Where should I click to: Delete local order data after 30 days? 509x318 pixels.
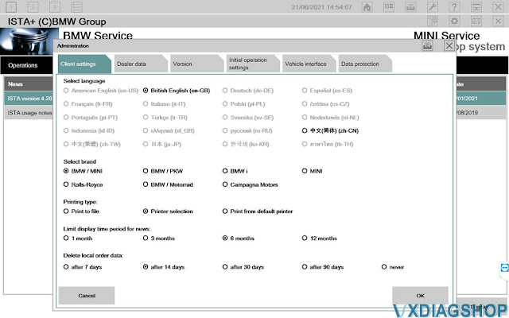pyautogui.click(x=243, y=267)
